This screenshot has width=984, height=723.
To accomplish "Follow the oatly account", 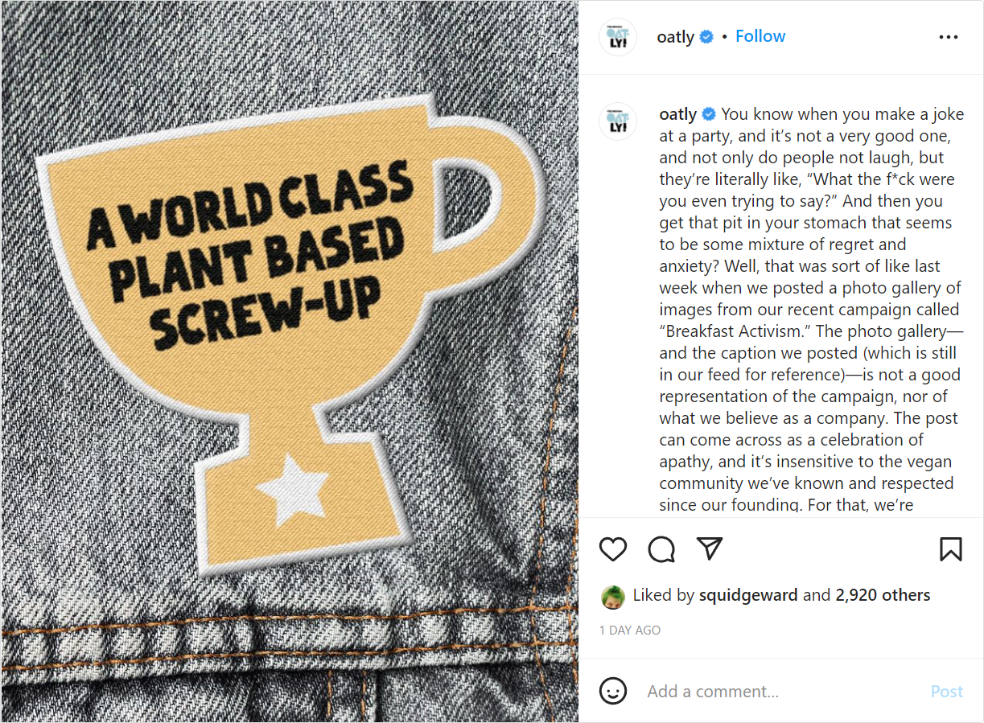I will (760, 36).
